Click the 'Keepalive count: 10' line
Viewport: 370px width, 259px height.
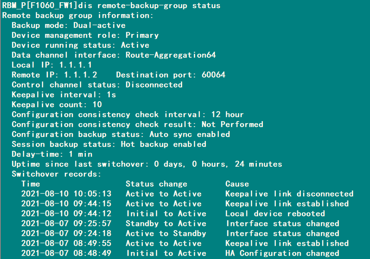(57, 105)
